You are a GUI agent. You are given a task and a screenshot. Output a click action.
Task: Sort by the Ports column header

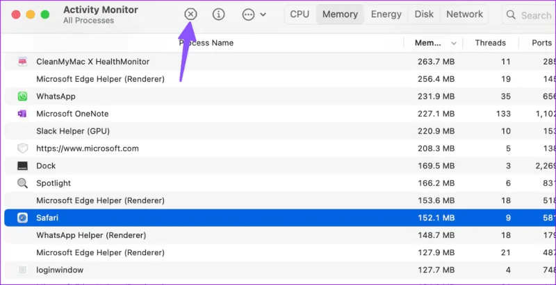tap(542, 43)
